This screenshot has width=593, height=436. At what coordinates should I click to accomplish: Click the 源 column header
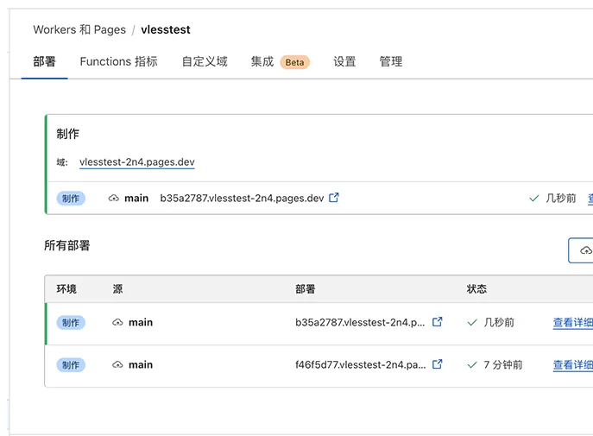tap(117, 289)
